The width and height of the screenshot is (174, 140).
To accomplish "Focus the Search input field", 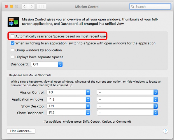I will [x=150, y=6].
